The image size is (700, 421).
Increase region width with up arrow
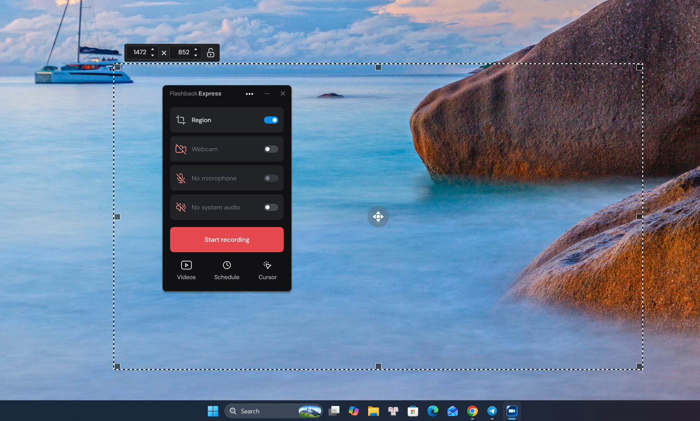(x=153, y=49)
